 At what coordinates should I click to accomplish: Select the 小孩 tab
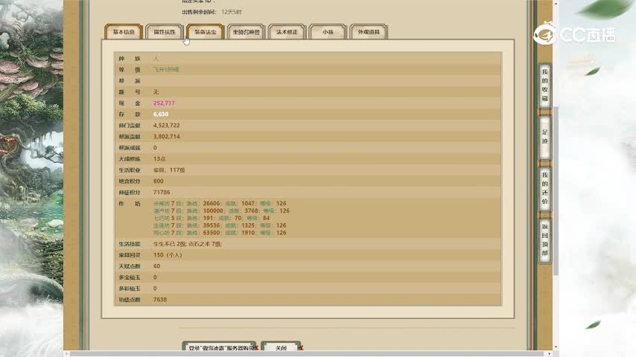[x=328, y=32]
